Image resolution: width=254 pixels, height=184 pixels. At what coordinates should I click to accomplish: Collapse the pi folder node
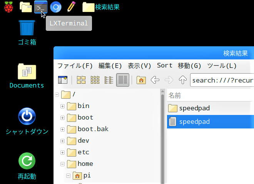[x=68, y=176]
